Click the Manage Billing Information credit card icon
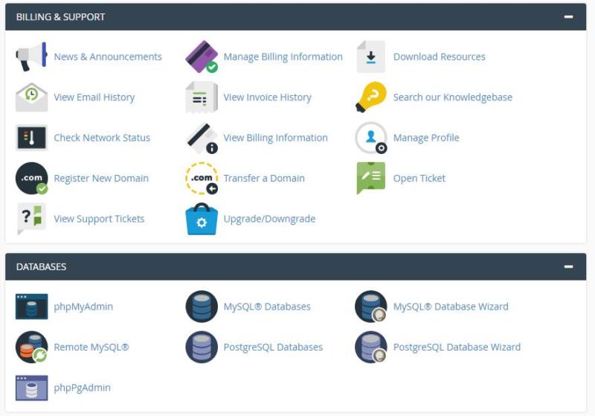 [x=201, y=57]
